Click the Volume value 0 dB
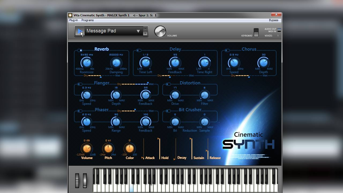The width and height of the screenshot is (343, 193). pyautogui.click(x=87, y=140)
